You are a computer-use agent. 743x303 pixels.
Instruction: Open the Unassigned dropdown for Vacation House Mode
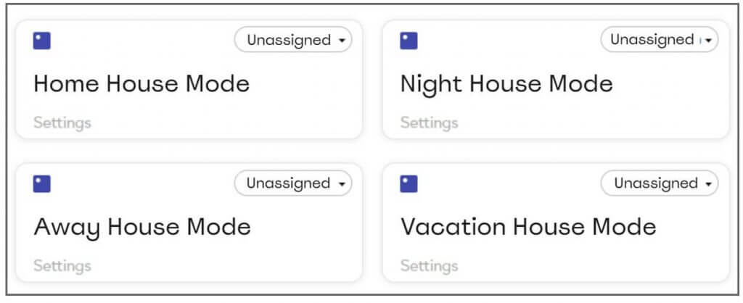659,183
